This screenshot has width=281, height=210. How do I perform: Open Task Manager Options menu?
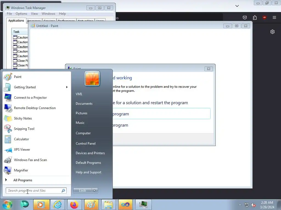[x=21, y=14]
